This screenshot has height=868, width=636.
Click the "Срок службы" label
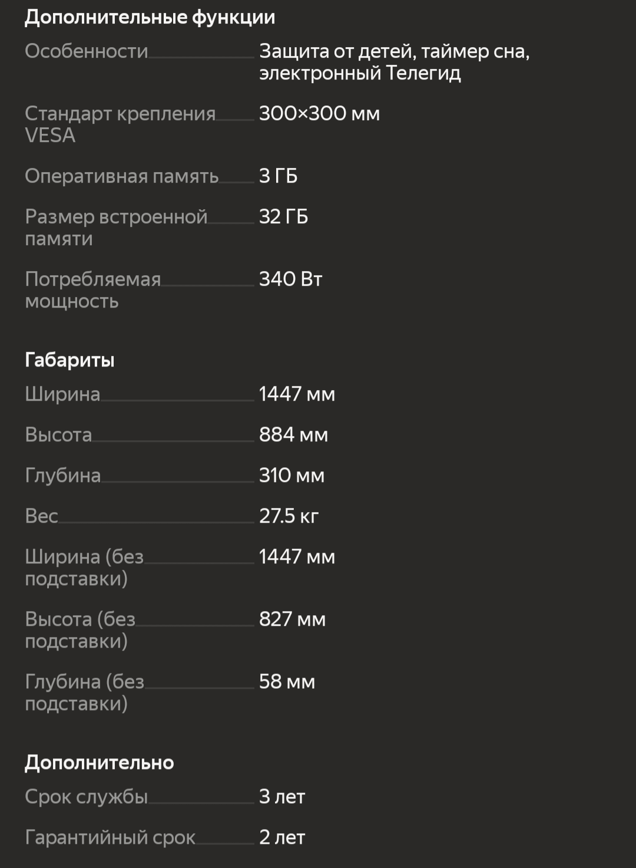pos(86,797)
